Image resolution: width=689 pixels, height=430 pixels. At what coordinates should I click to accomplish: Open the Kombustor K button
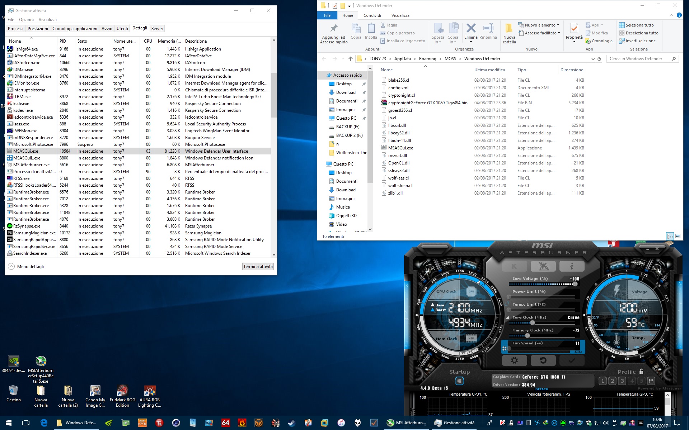click(x=514, y=266)
